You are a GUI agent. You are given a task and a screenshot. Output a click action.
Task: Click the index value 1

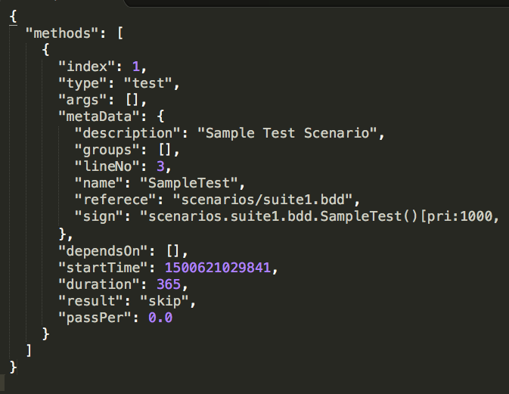coord(136,67)
